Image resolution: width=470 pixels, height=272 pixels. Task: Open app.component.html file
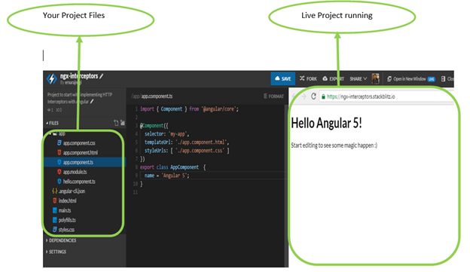78,153
